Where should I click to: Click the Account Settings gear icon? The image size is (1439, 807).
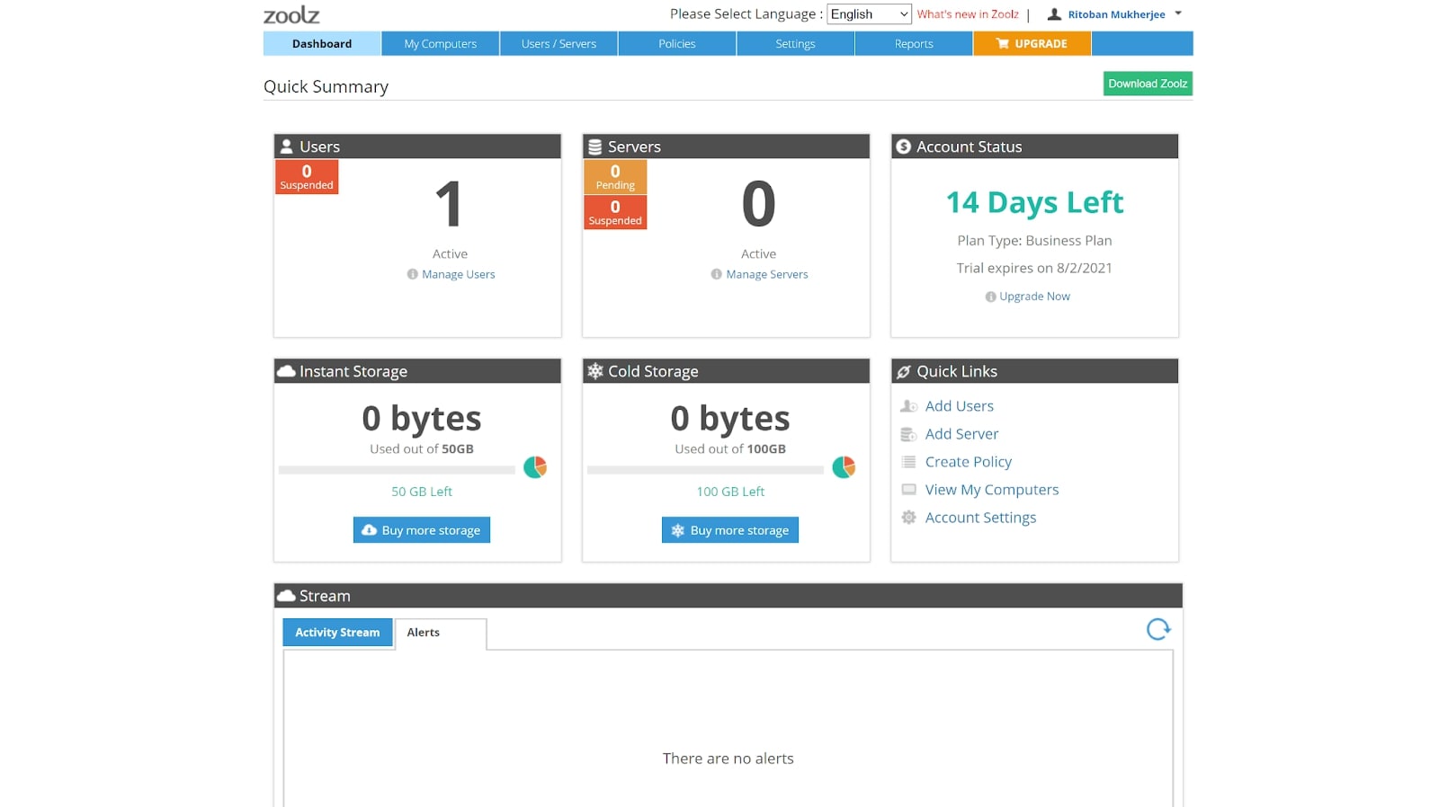coord(908,518)
